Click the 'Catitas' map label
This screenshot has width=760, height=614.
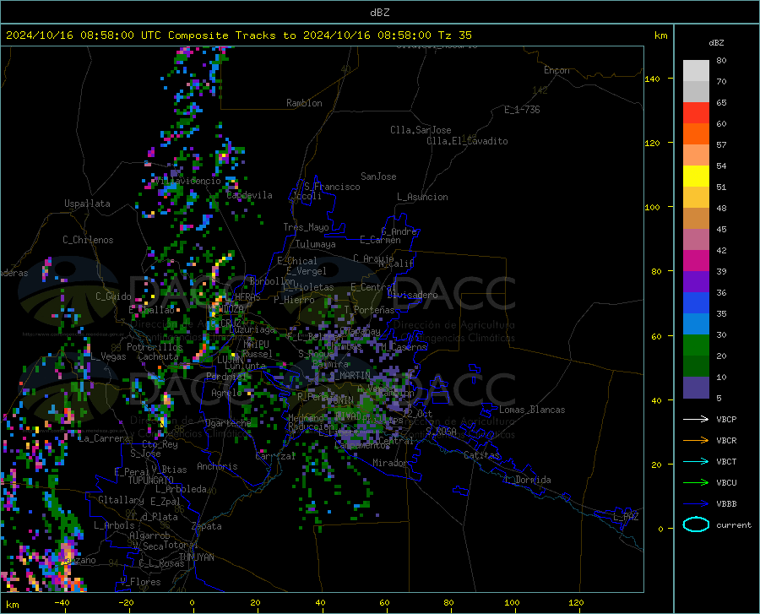click(481, 455)
